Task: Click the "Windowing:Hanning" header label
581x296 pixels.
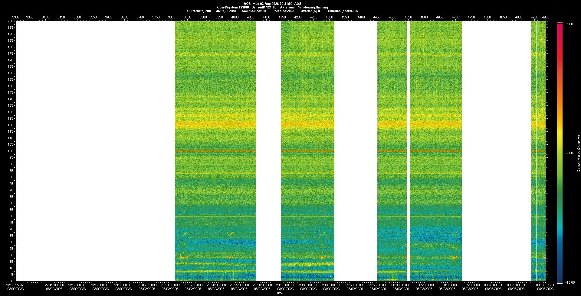Action: click(x=313, y=7)
